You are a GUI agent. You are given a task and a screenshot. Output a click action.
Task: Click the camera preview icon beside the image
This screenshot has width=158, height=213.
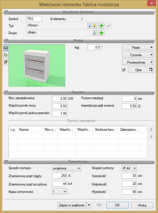[6, 48]
